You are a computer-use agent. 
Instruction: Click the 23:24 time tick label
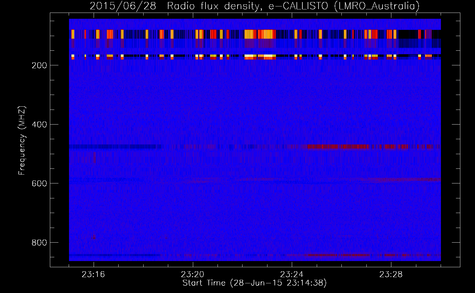[x=292, y=275]
